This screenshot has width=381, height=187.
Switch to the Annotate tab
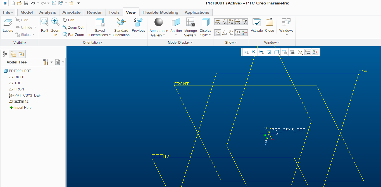tap(71, 12)
